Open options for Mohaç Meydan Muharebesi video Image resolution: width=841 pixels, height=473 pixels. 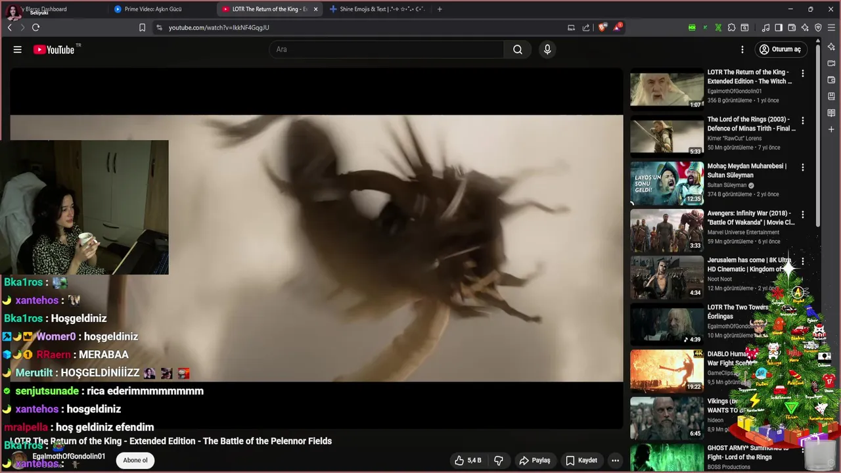pos(802,168)
